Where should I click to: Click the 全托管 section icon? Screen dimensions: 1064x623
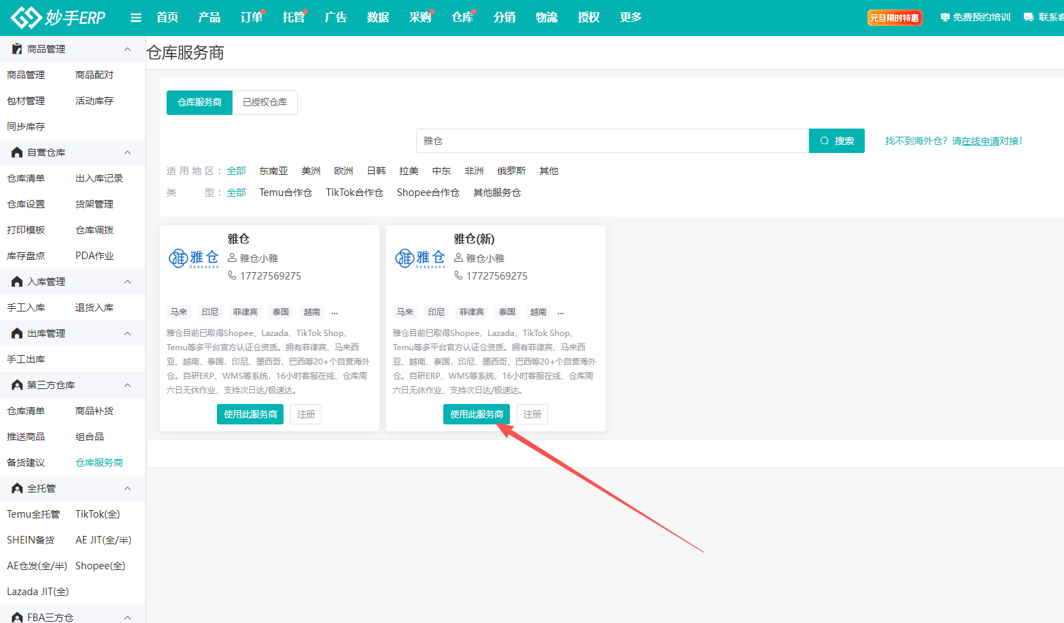pos(17,488)
